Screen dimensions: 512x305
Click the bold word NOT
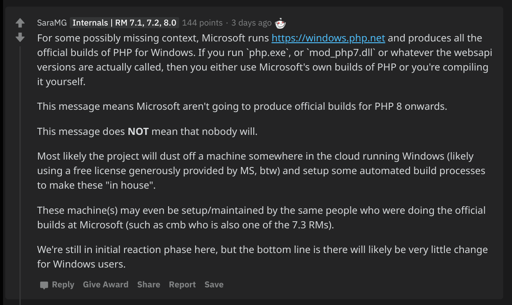click(138, 131)
